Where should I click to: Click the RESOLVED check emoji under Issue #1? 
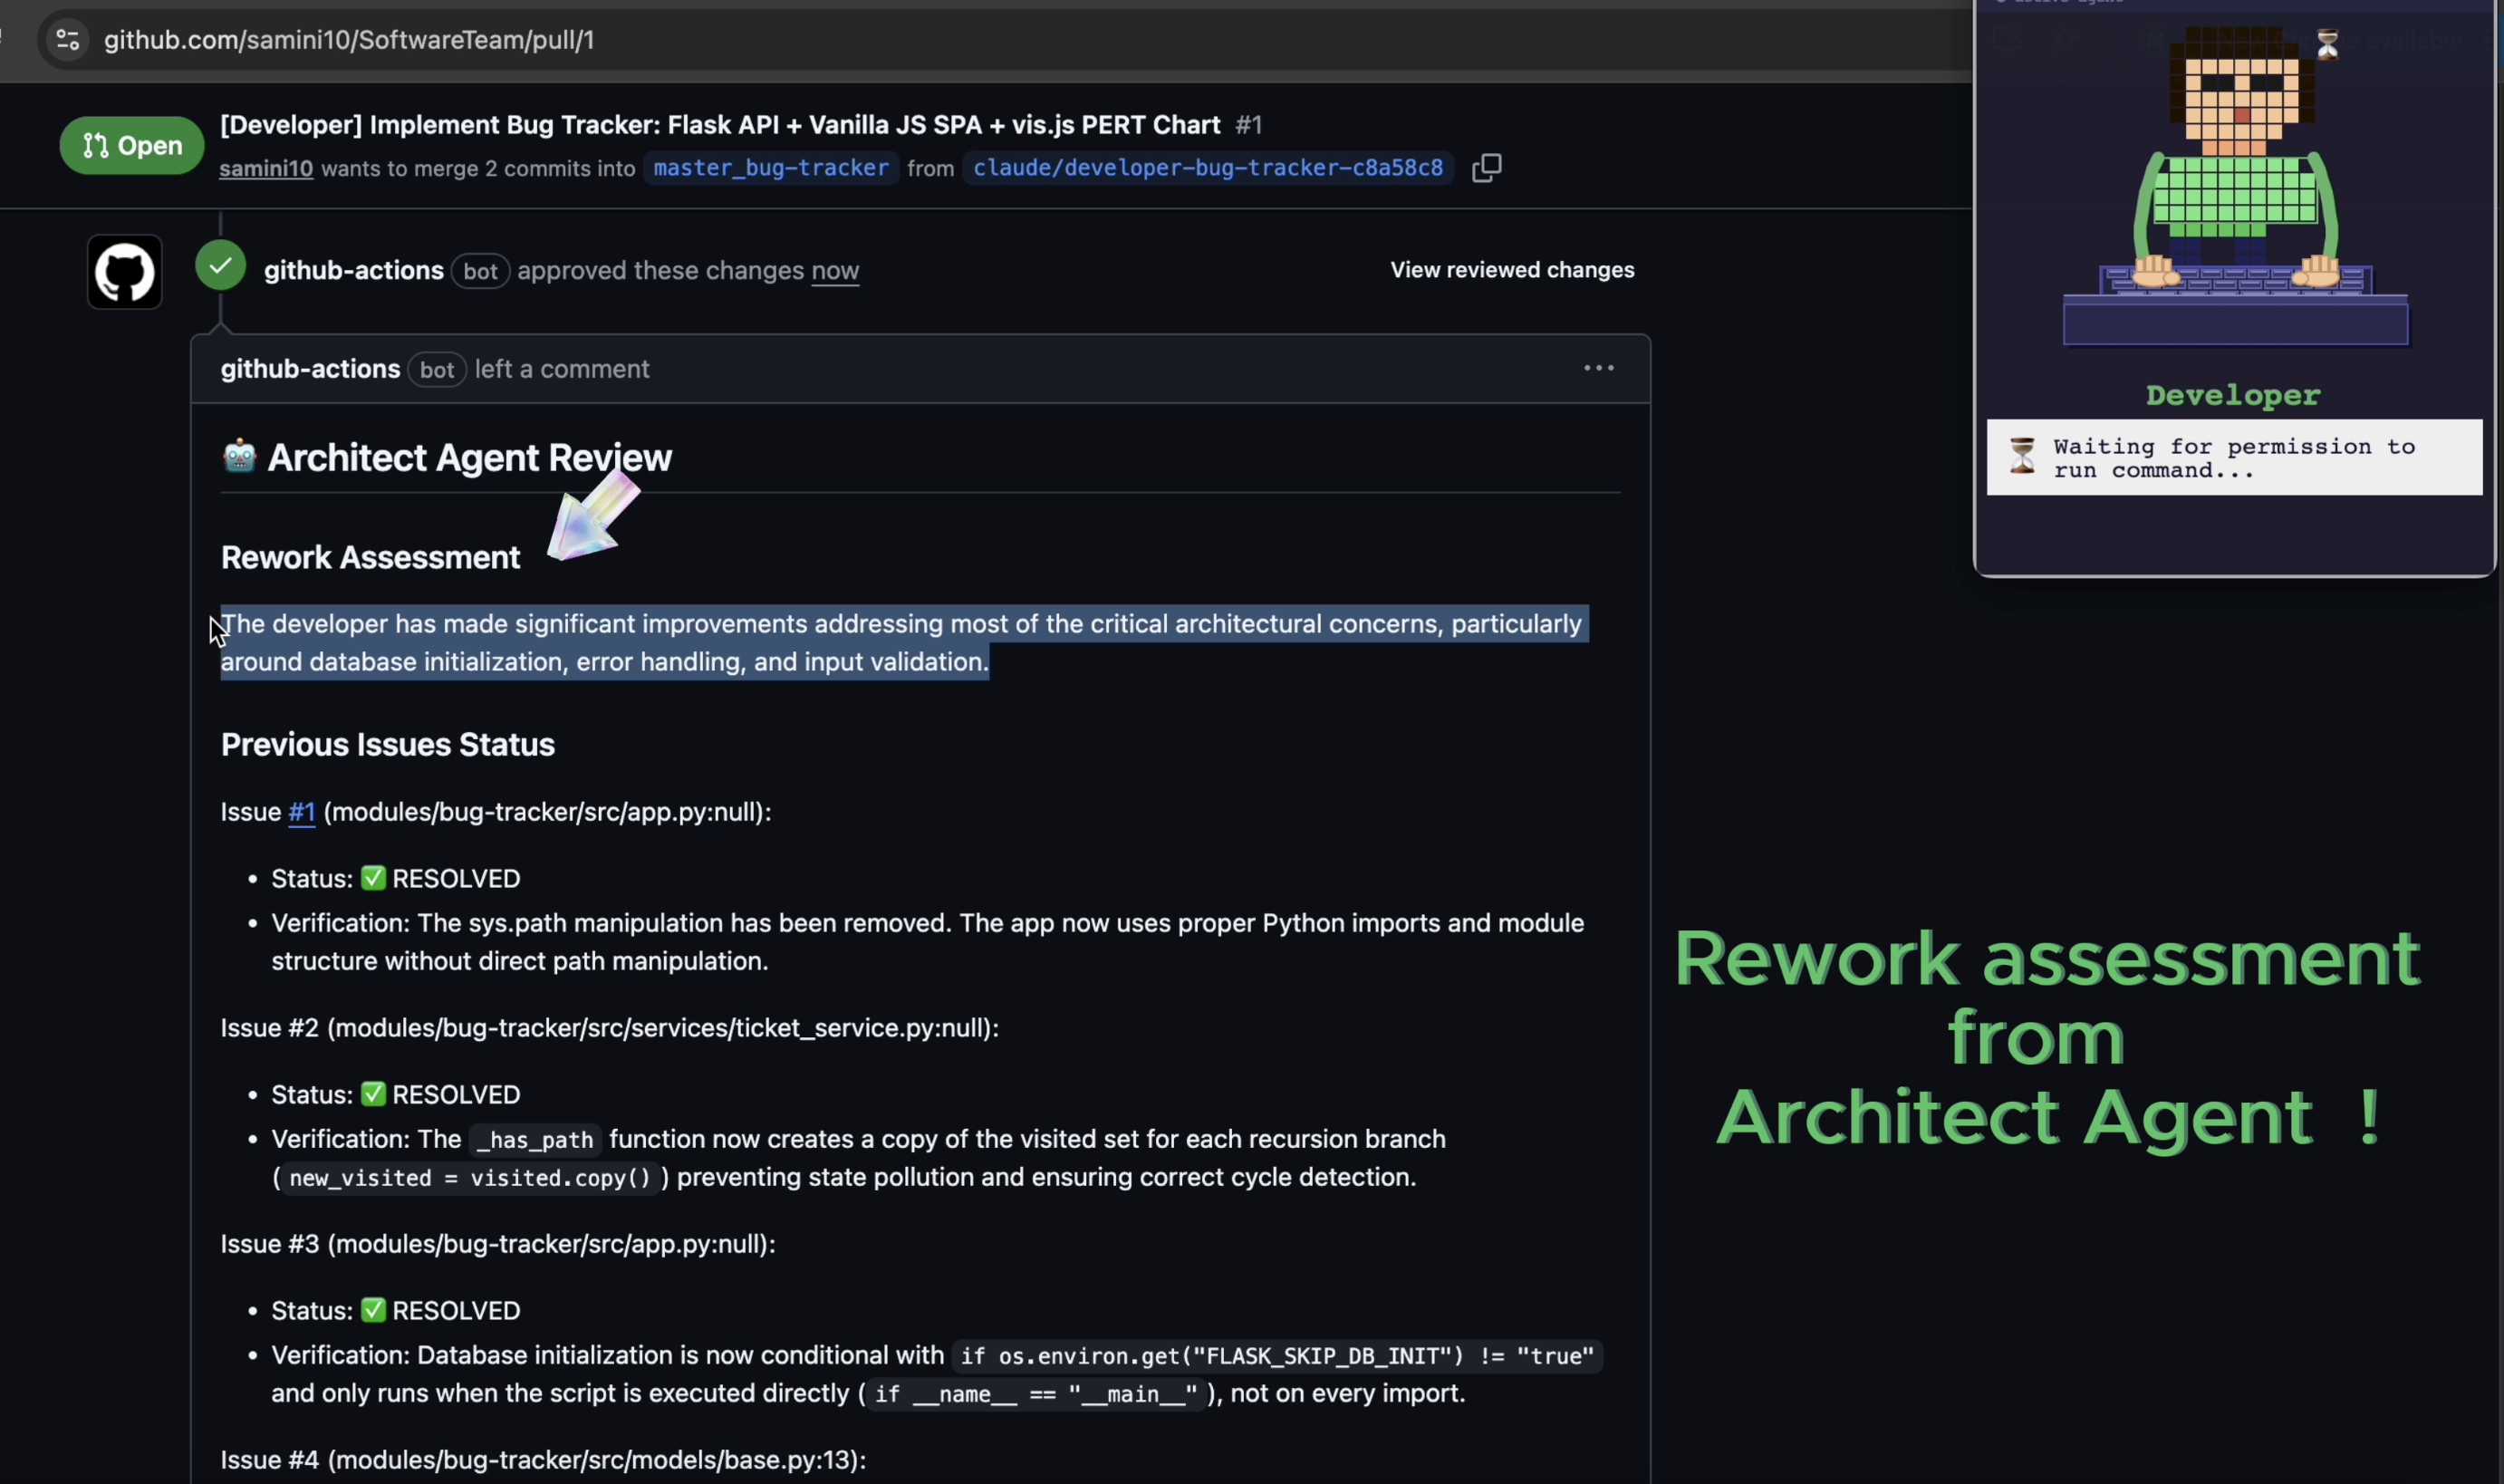click(373, 878)
